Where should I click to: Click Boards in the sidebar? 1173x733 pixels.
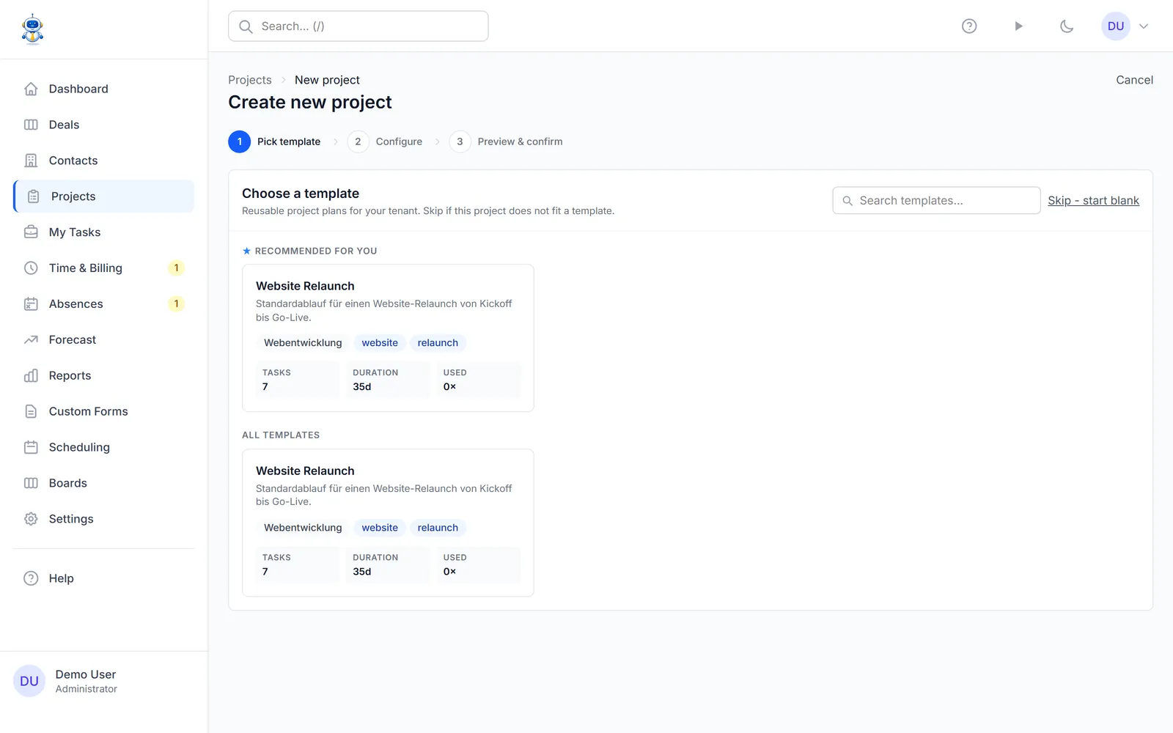(x=104, y=483)
